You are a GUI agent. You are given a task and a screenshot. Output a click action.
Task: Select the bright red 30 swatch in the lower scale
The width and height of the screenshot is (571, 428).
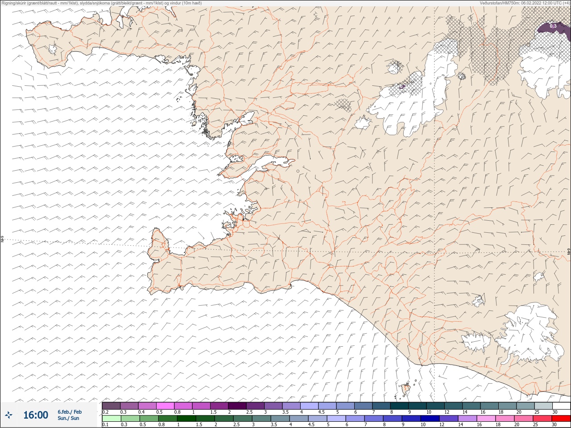[561, 419]
